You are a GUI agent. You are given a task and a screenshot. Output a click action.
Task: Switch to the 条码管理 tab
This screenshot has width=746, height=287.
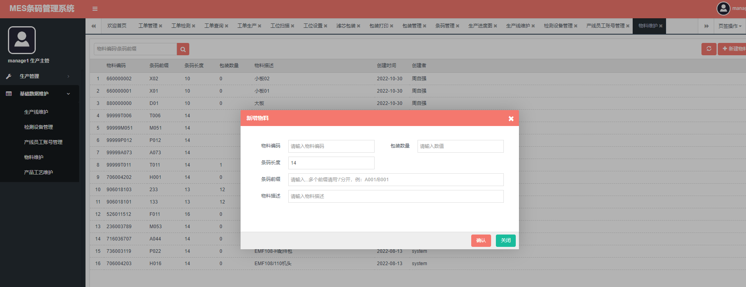point(445,26)
